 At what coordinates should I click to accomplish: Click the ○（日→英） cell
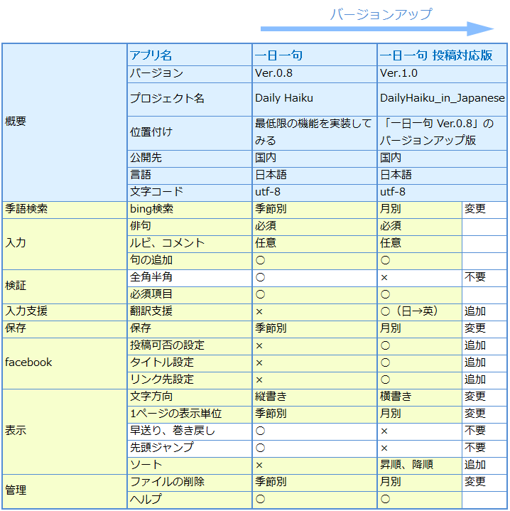pyautogui.click(x=419, y=311)
